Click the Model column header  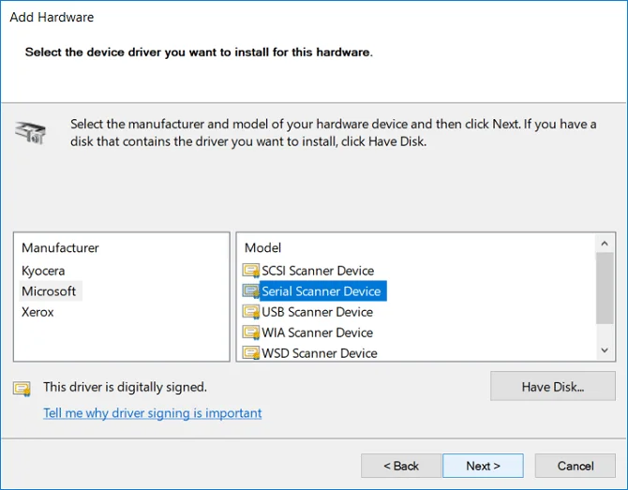click(x=262, y=247)
